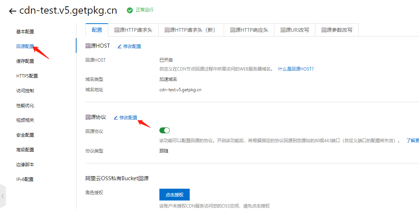Expand the collapsed side panel chevron

tap(3, 196)
